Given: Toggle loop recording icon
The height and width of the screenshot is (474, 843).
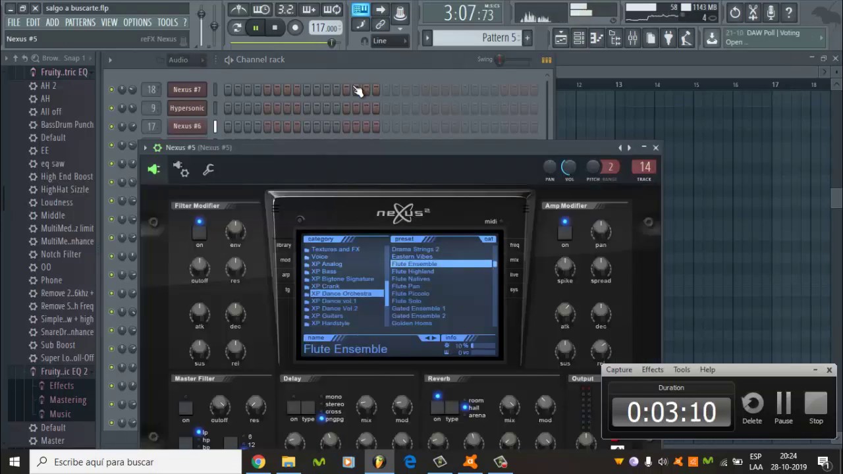Looking at the screenshot, I should point(333,9).
